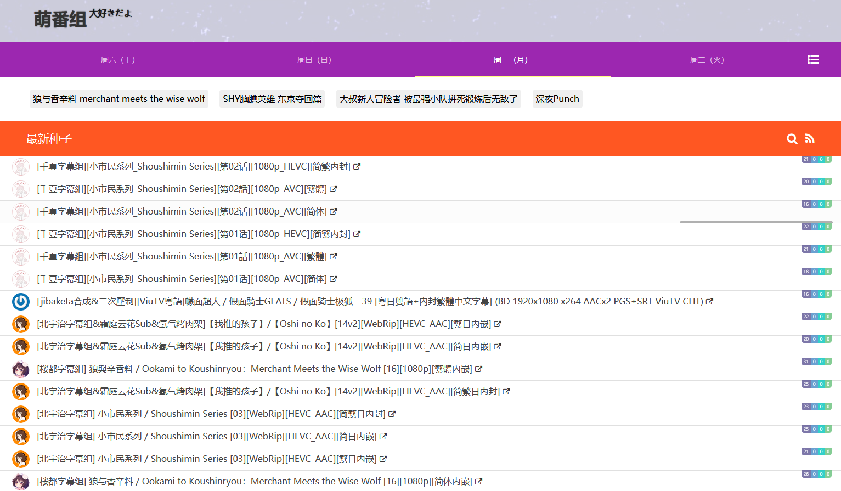Click the 千夏字幕组 avatar on the first torrent

21,166
